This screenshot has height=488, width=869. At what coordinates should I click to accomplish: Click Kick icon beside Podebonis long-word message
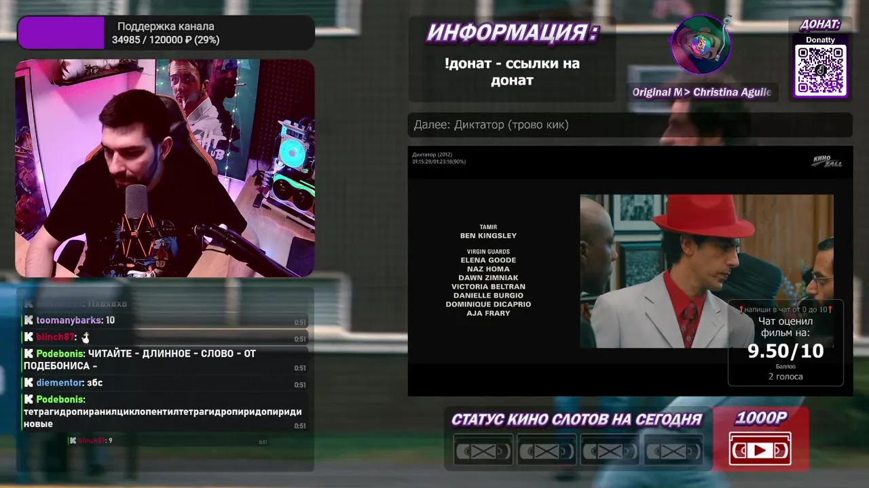[29, 400]
